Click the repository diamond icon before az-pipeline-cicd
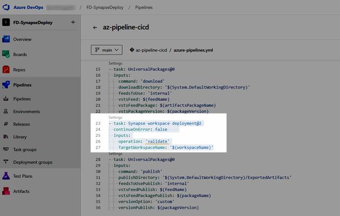 (132, 50)
